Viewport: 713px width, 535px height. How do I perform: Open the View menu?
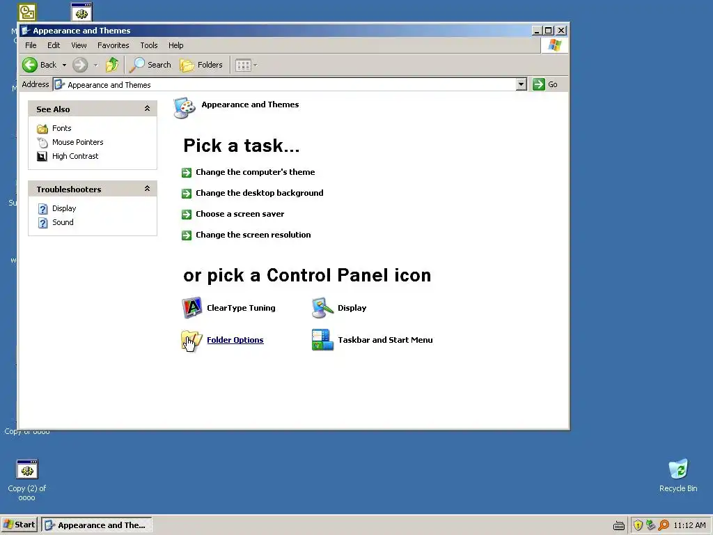tap(79, 45)
